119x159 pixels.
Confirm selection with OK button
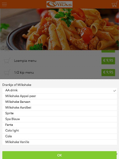(x=59, y=155)
